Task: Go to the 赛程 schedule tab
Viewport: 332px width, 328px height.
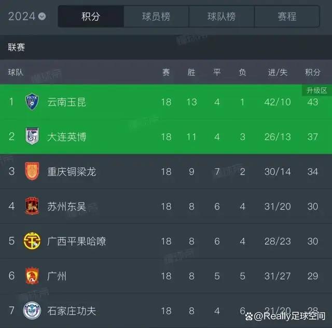Action: pyautogui.click(x=287, y=16)
